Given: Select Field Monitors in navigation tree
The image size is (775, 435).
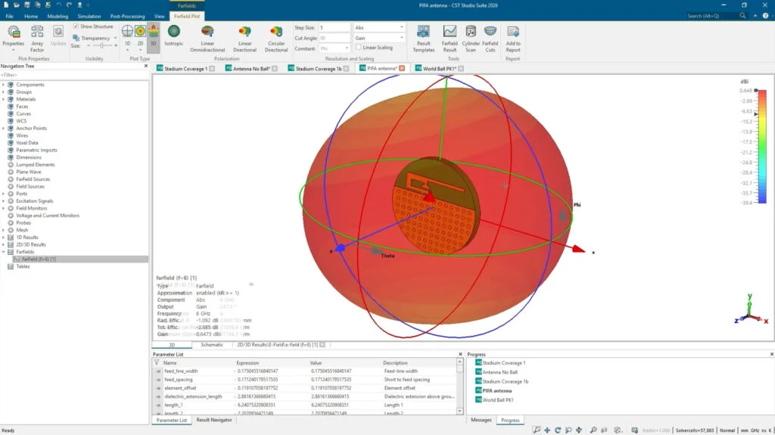Looking at the screenshot, I should coord(31,208).
